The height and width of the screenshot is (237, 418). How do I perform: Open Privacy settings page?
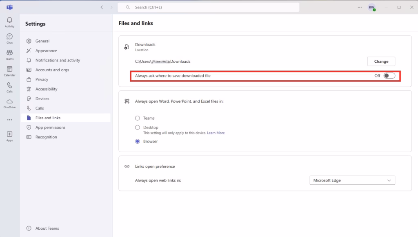(x=66, y=79)
